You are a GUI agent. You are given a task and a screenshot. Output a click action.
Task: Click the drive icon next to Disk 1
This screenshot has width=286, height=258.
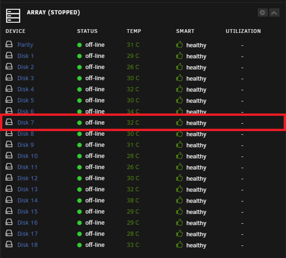[9, 55]
